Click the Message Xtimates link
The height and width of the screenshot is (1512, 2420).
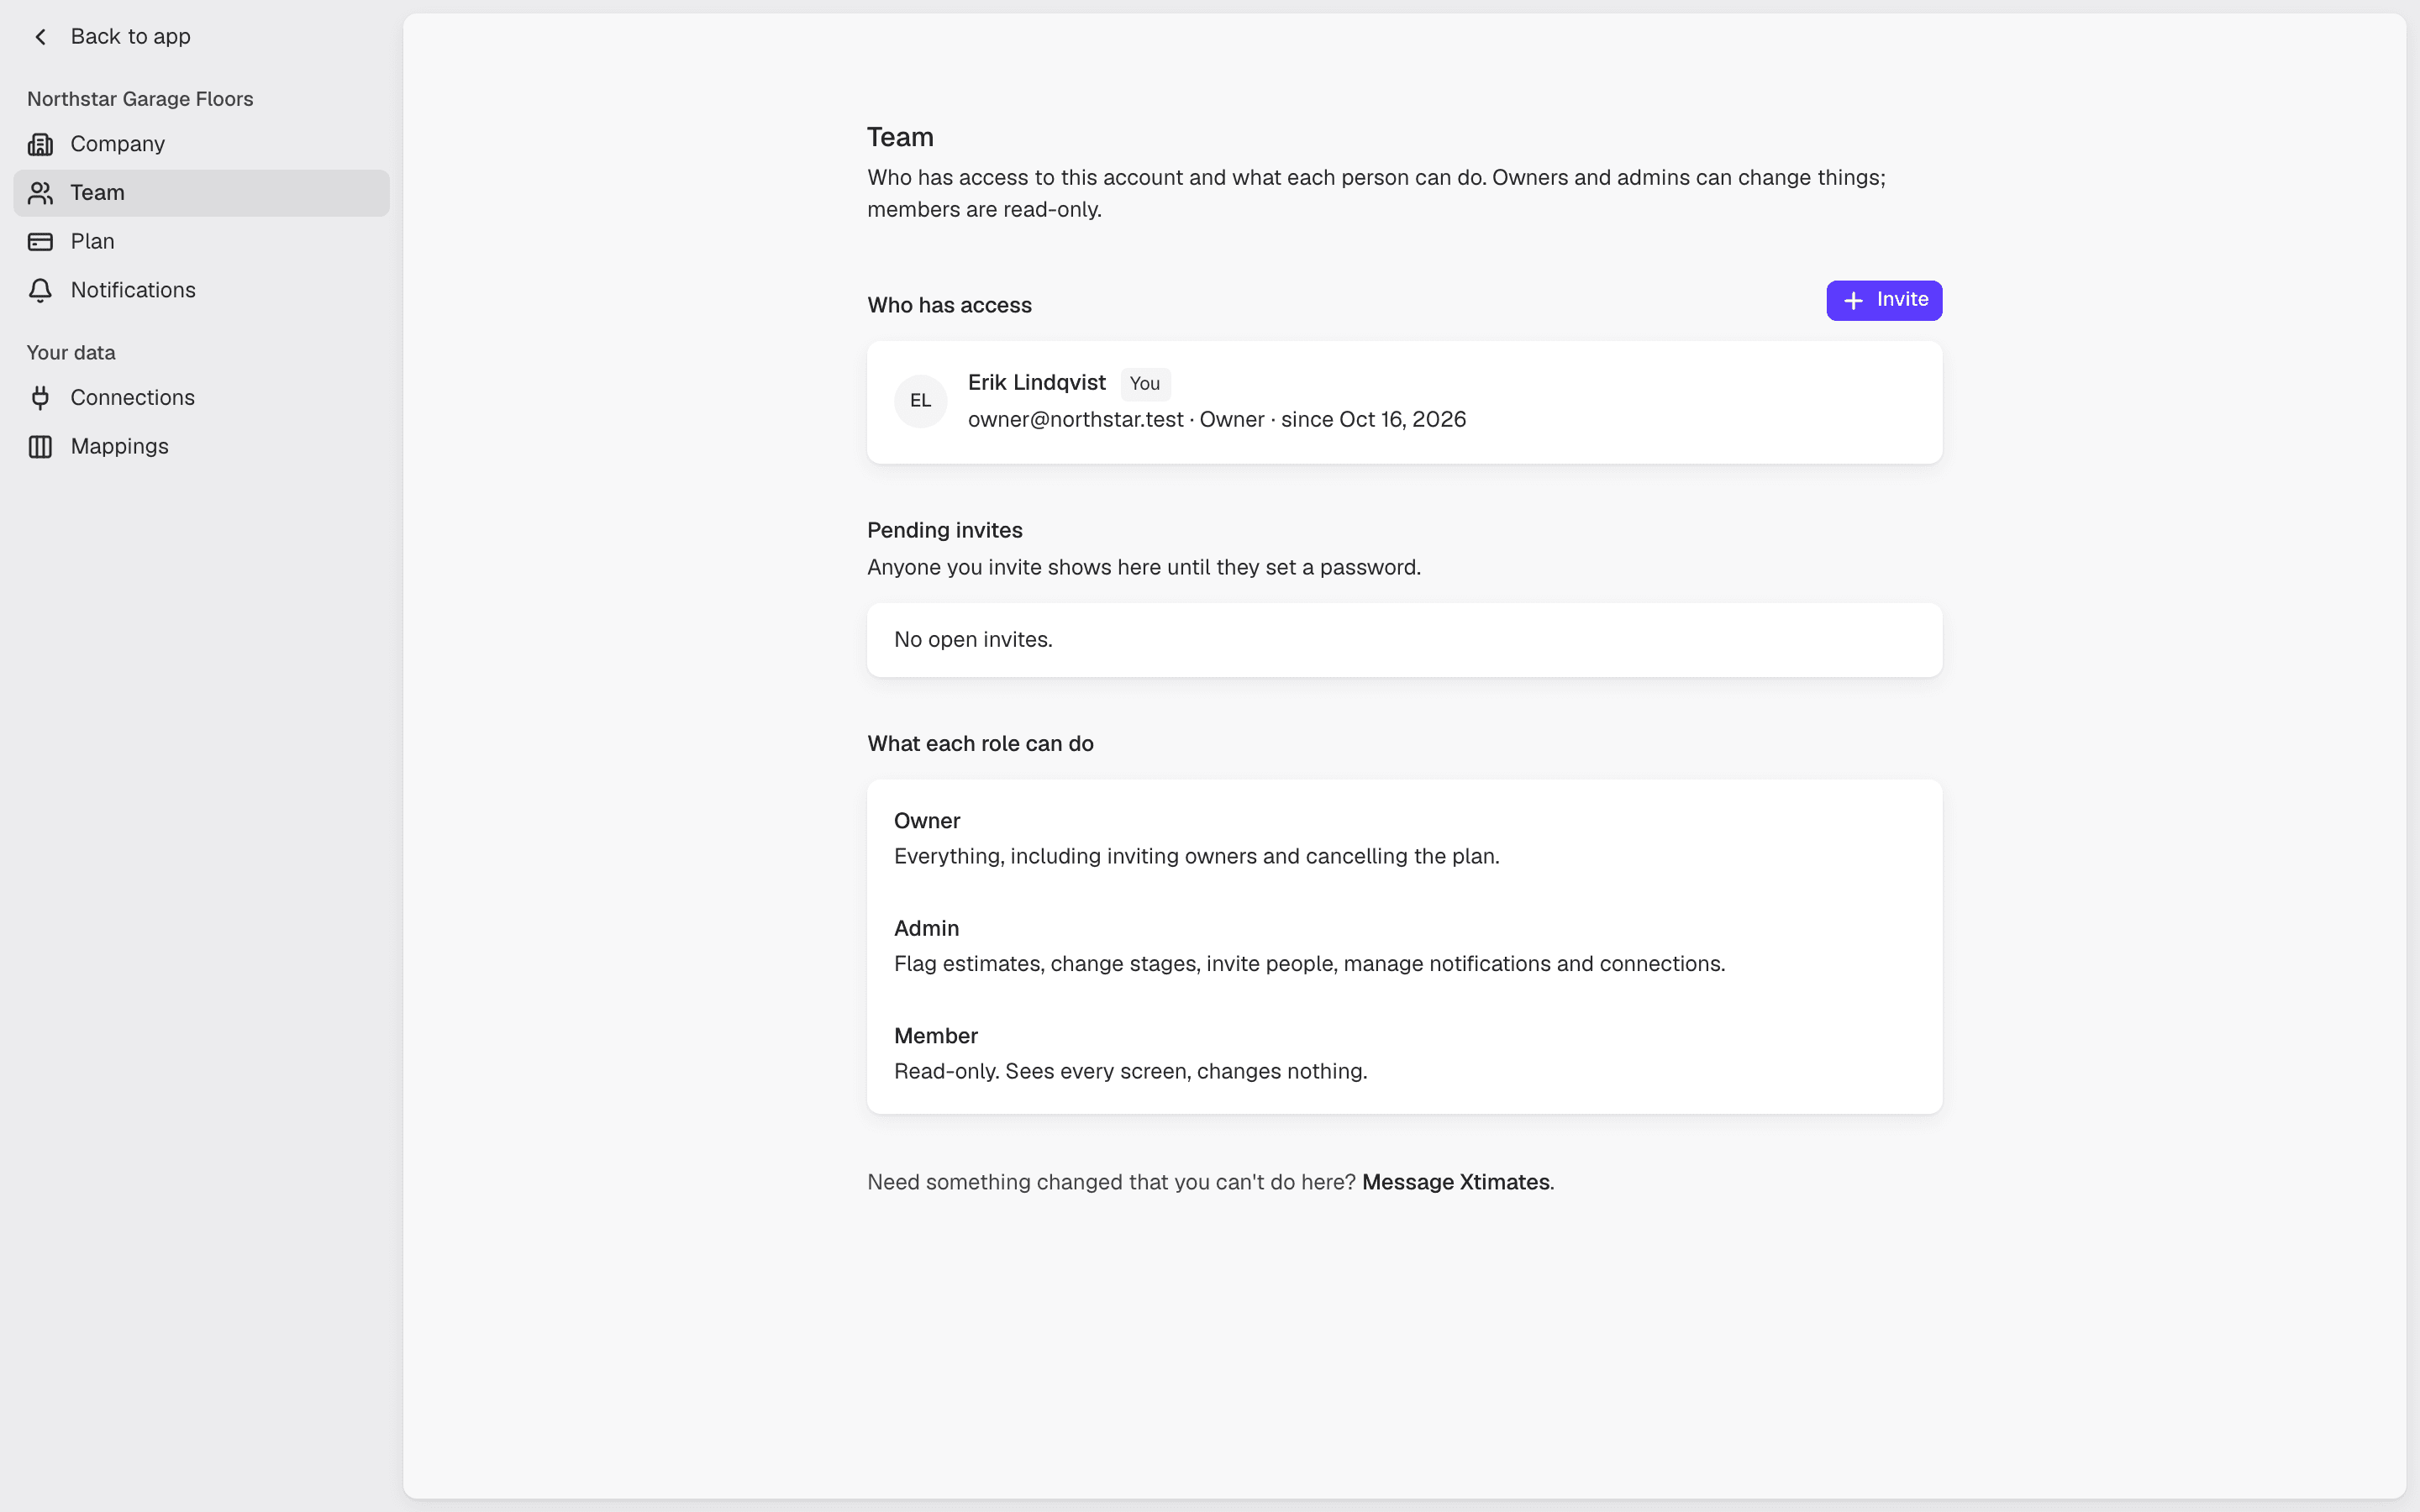click(1455, 1182)
